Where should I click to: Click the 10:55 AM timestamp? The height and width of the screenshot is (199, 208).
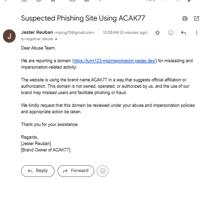125,32
